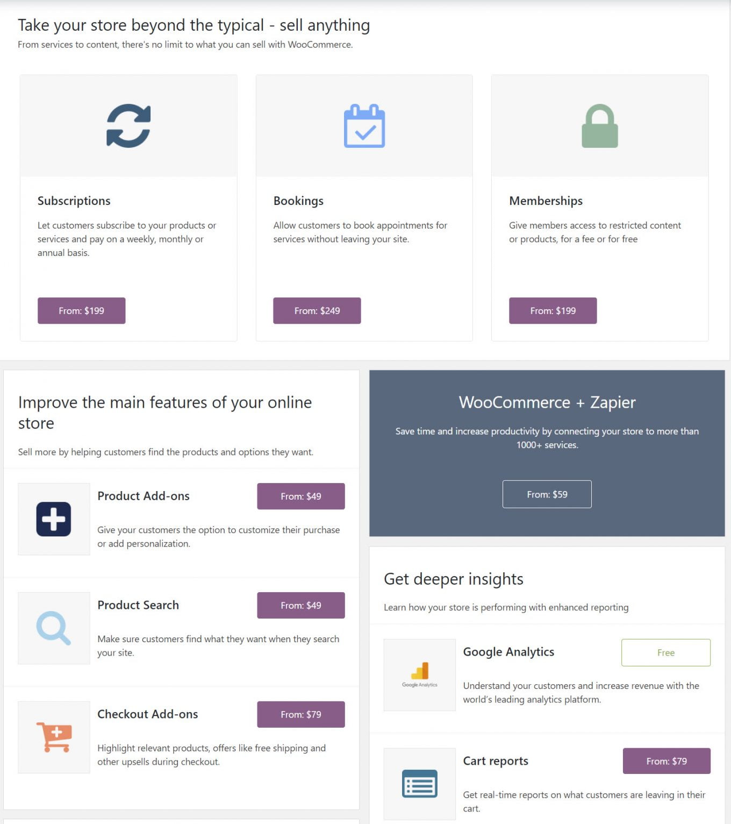Select the Bookings calendar icon
Screen dimensions: 731x824
click(364, 126)
